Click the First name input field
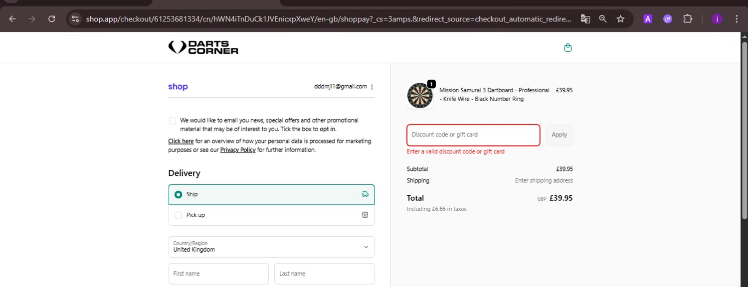The width and height of the screenshot is (748, 287). click(218, 274)
